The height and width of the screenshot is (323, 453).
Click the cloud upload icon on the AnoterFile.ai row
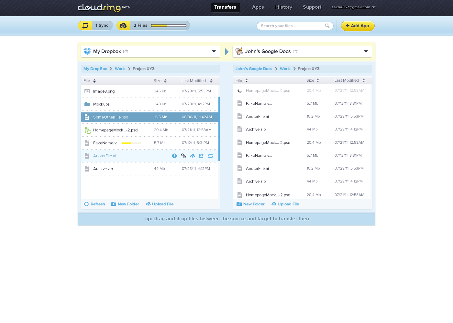pyautogui.click(x=193, y=156)
